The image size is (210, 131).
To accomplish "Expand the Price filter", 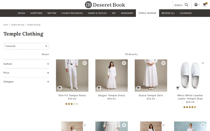I will tap(26, 73).
